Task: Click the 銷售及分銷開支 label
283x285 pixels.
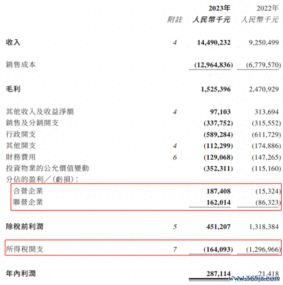Action: [x=32, y=123]
